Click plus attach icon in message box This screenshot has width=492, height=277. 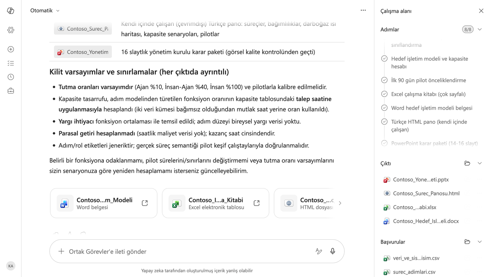pyautogui.click(x=61, y=251)
